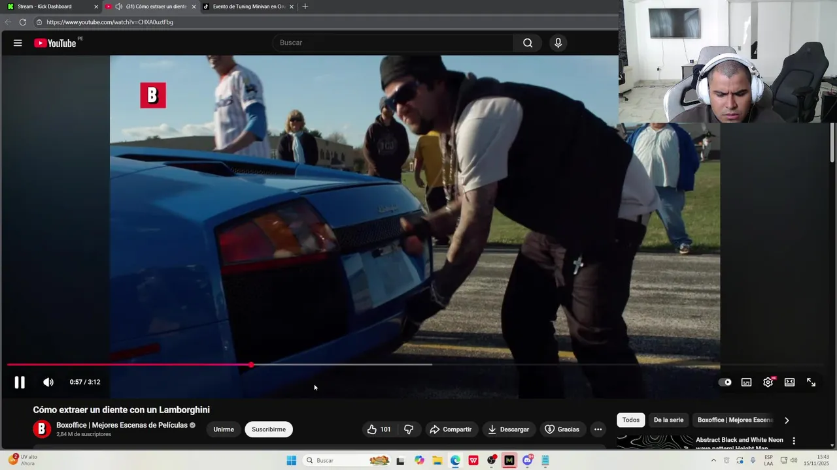Go to the YouTube home logo
This screenshot has height=470, width=837.
(x=56, y=43)
